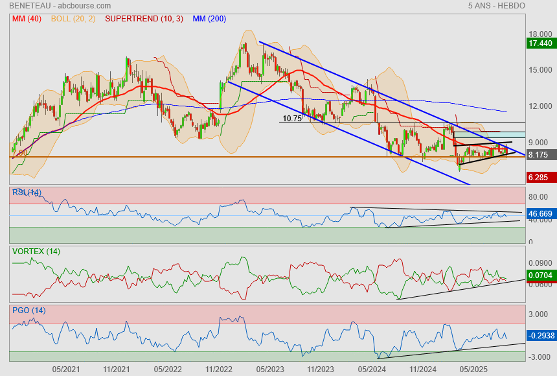Click the BENETEAU - abcbourse.com title
Image resolution: width=557 pixels, height=376 pixels.
(51, 6)
